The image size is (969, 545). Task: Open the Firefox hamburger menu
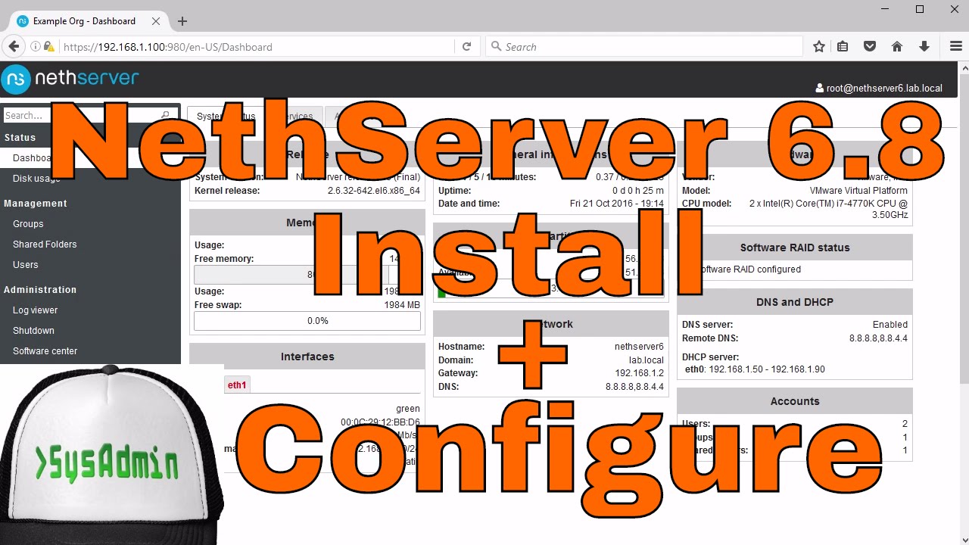[956, 46]
